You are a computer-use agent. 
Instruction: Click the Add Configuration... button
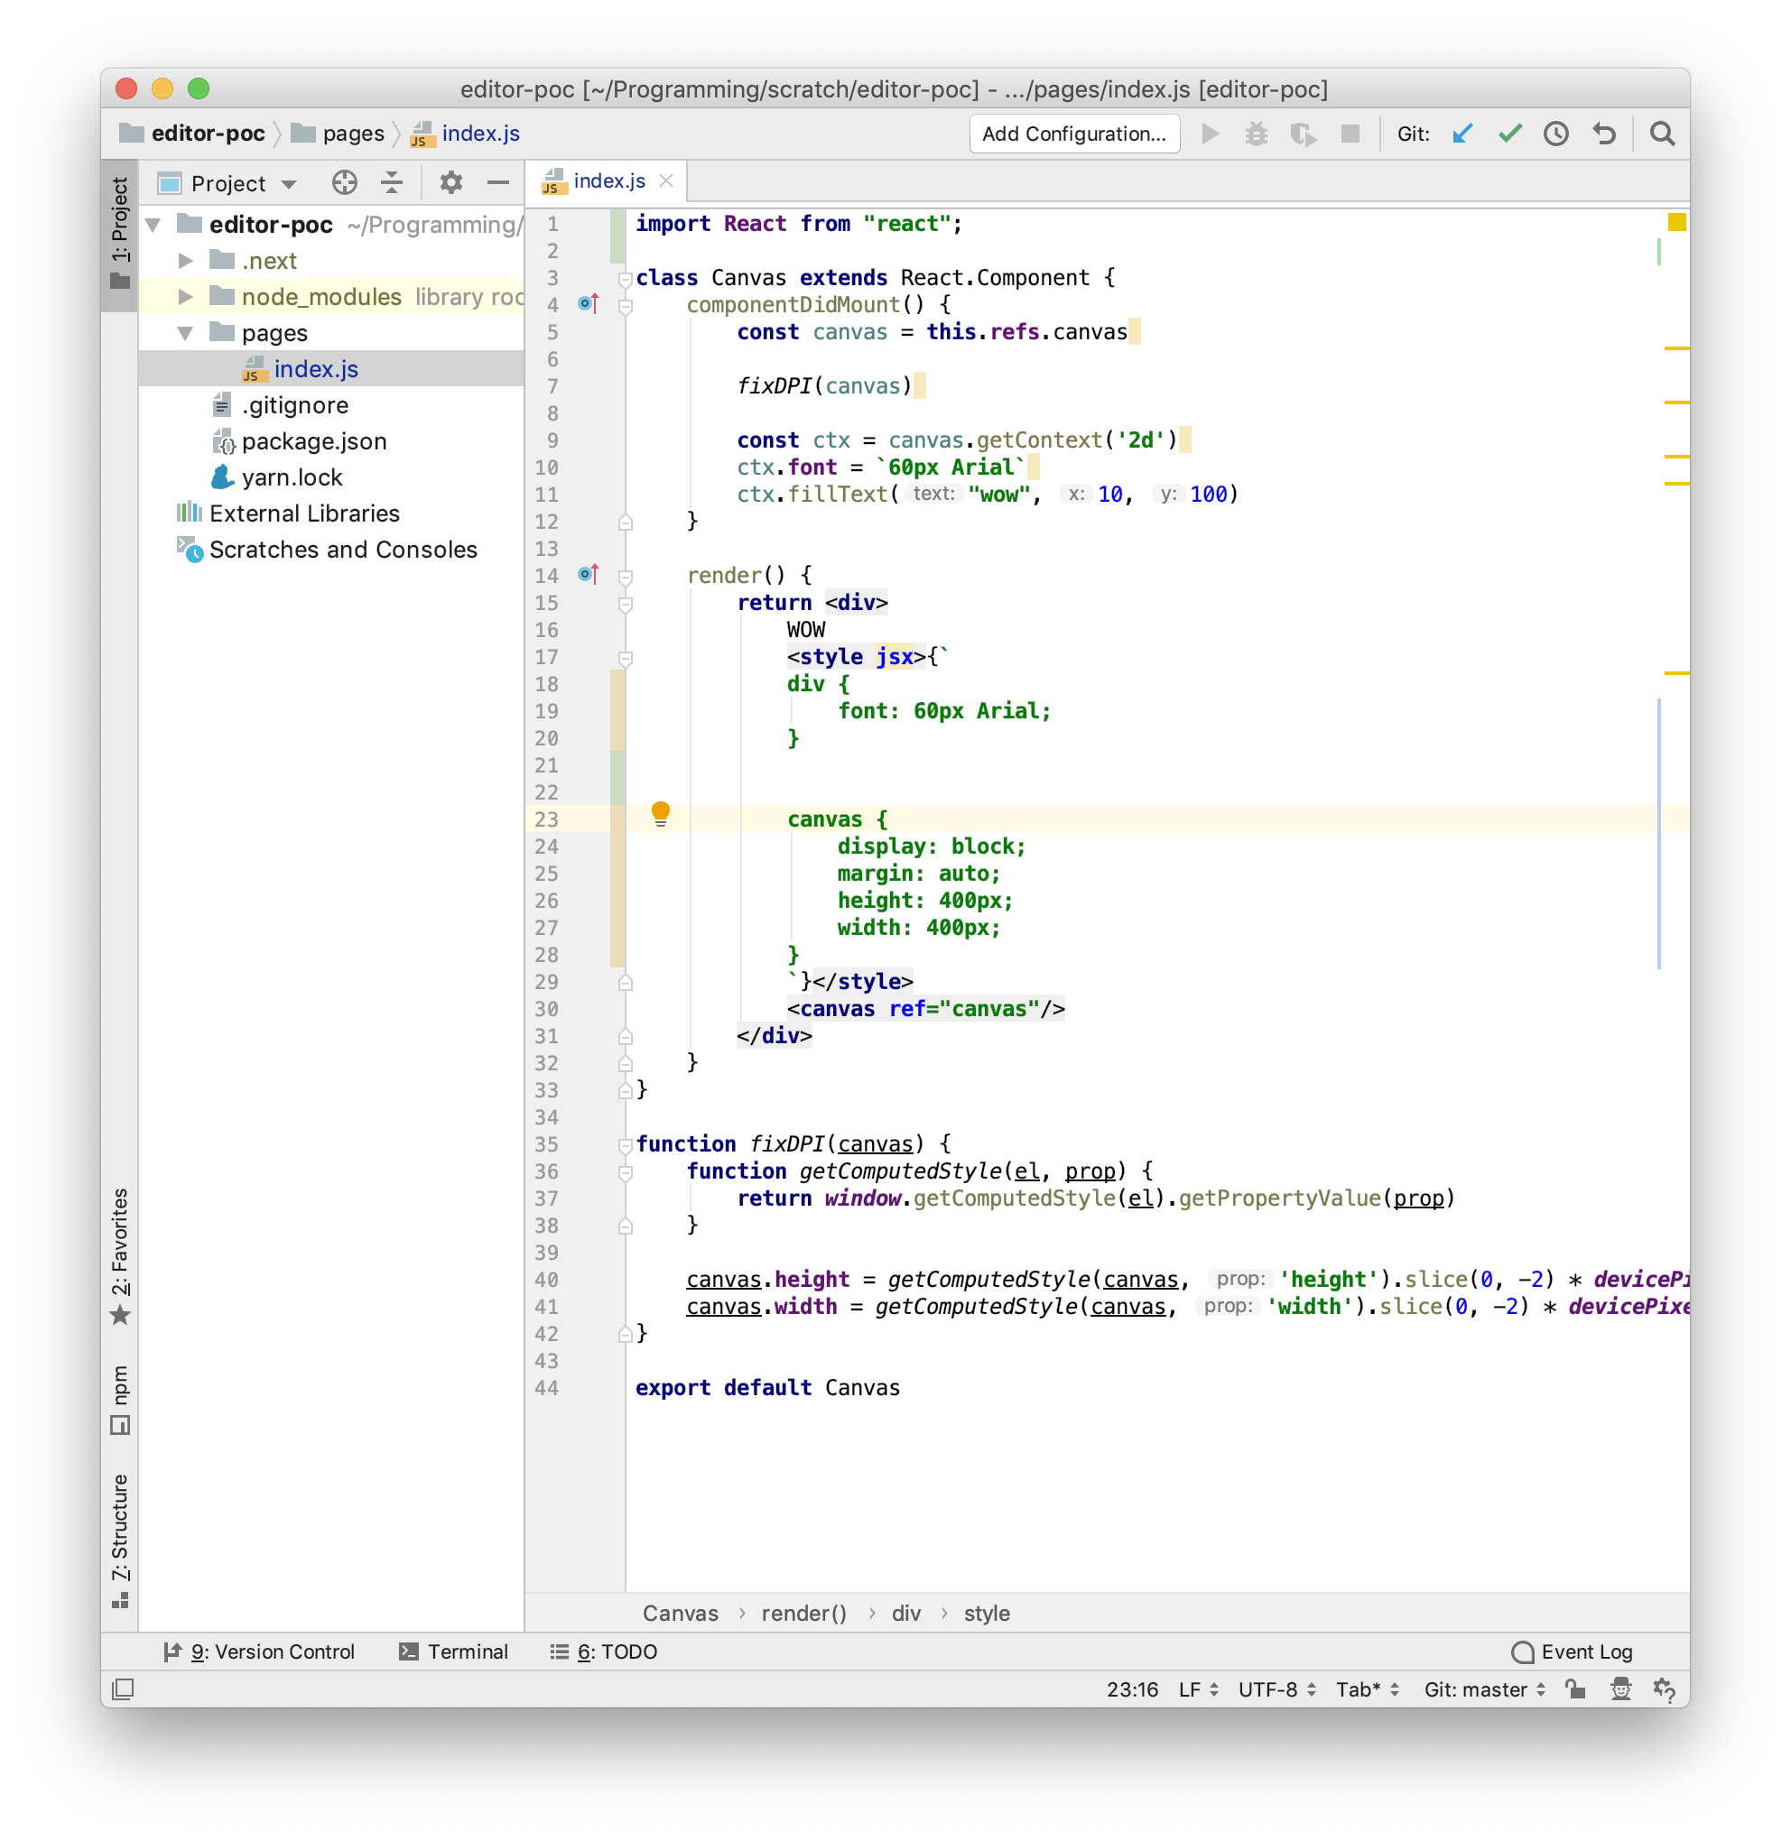pyautogui.click(x=1074, y=134)
